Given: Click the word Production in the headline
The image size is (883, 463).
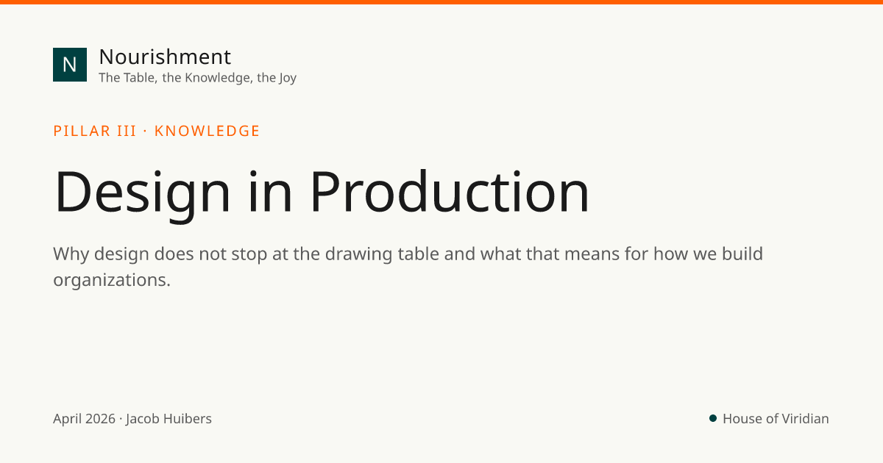Looking at the screenshot, I should point(450,191).
